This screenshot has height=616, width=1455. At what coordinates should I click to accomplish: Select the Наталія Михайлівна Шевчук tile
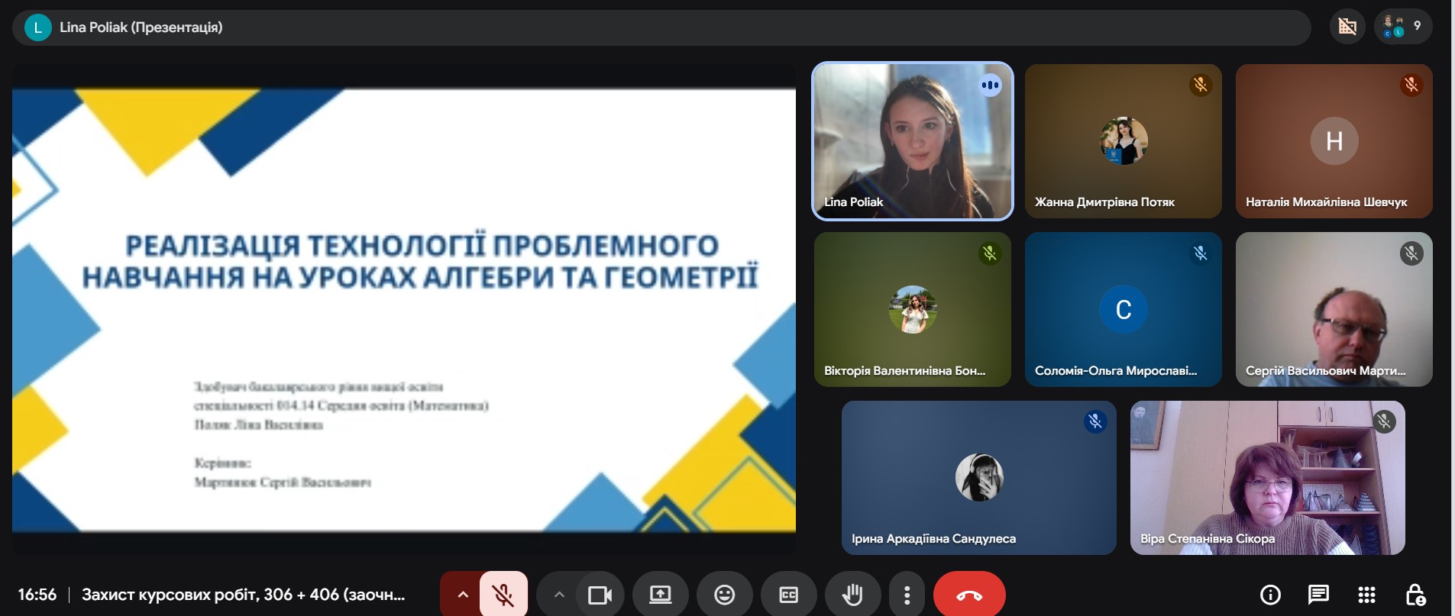coord(1334,141)
